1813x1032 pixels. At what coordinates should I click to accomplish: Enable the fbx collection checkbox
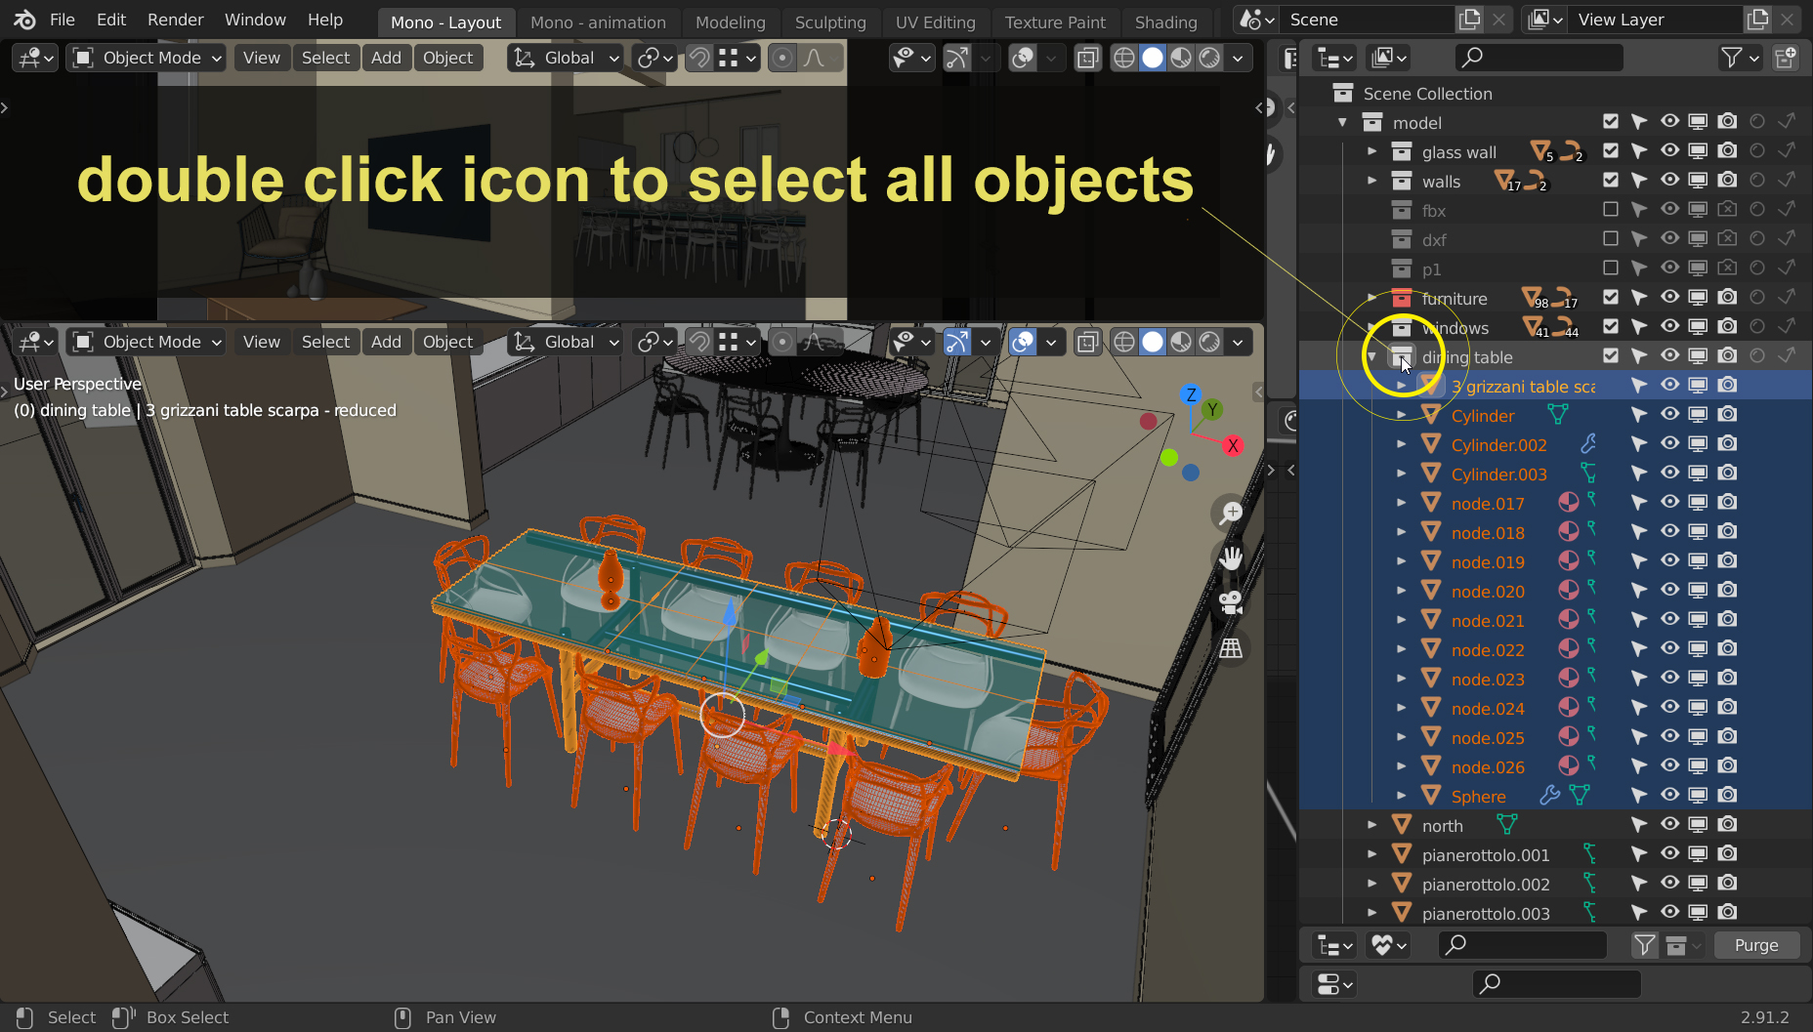1611,210
